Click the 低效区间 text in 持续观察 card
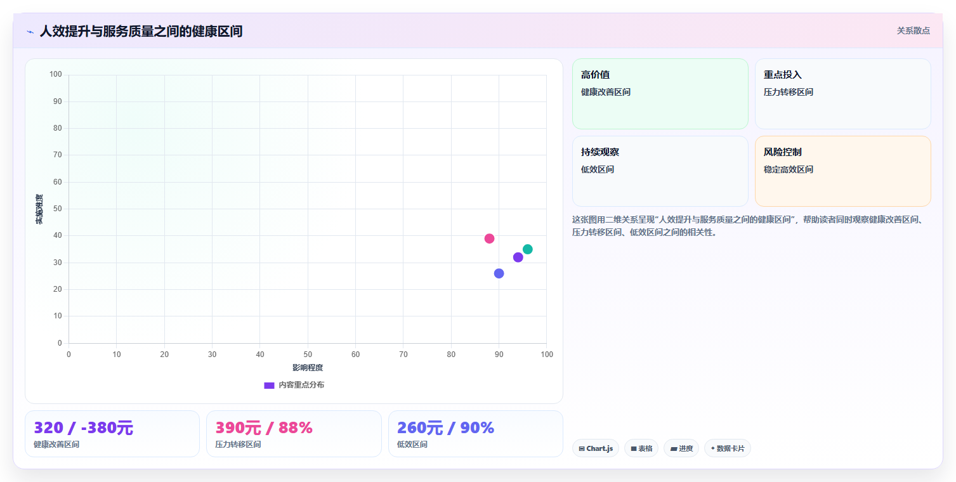 pyautogui.click(x=598, y=169)
